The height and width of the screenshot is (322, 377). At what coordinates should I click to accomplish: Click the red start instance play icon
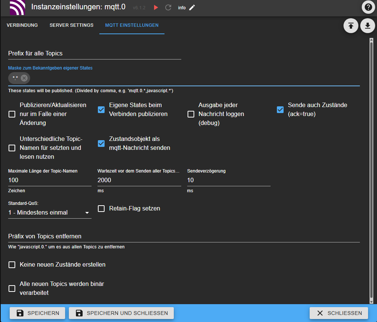pyautogui.click(x=156, y=7)
